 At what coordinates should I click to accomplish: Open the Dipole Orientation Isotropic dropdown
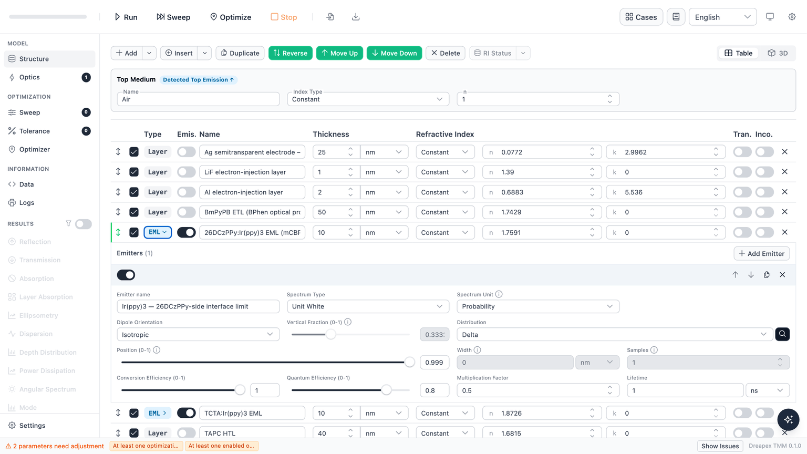[x=198, y=334]
